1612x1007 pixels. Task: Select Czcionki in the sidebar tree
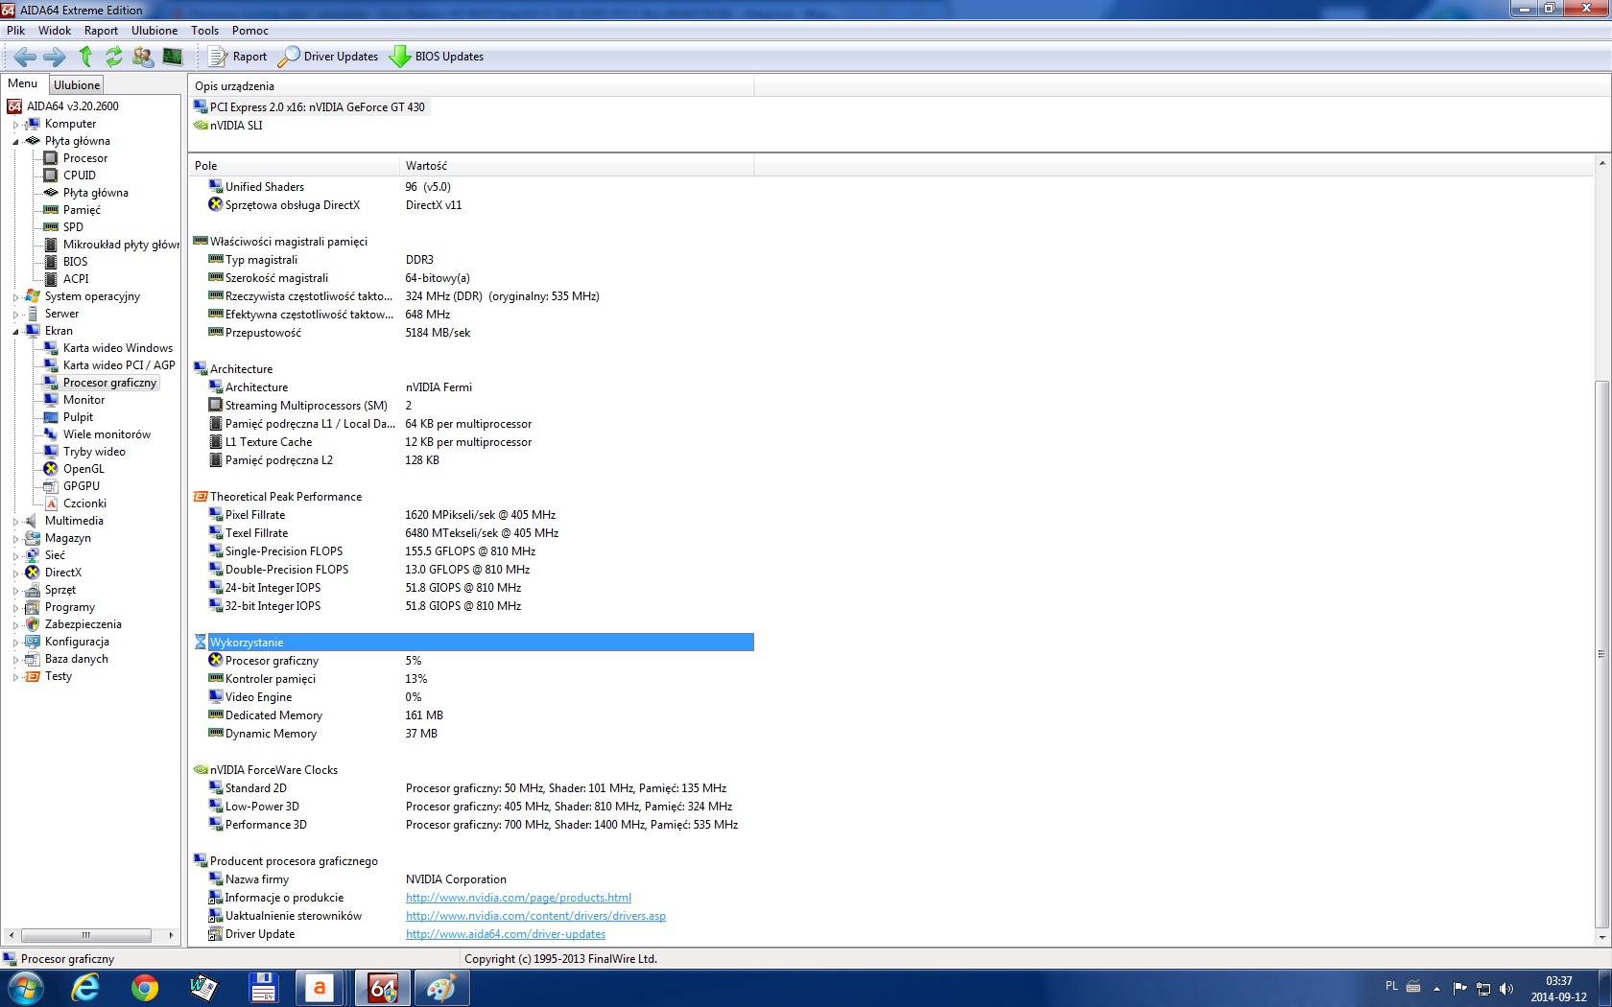(x=84, y=503)
